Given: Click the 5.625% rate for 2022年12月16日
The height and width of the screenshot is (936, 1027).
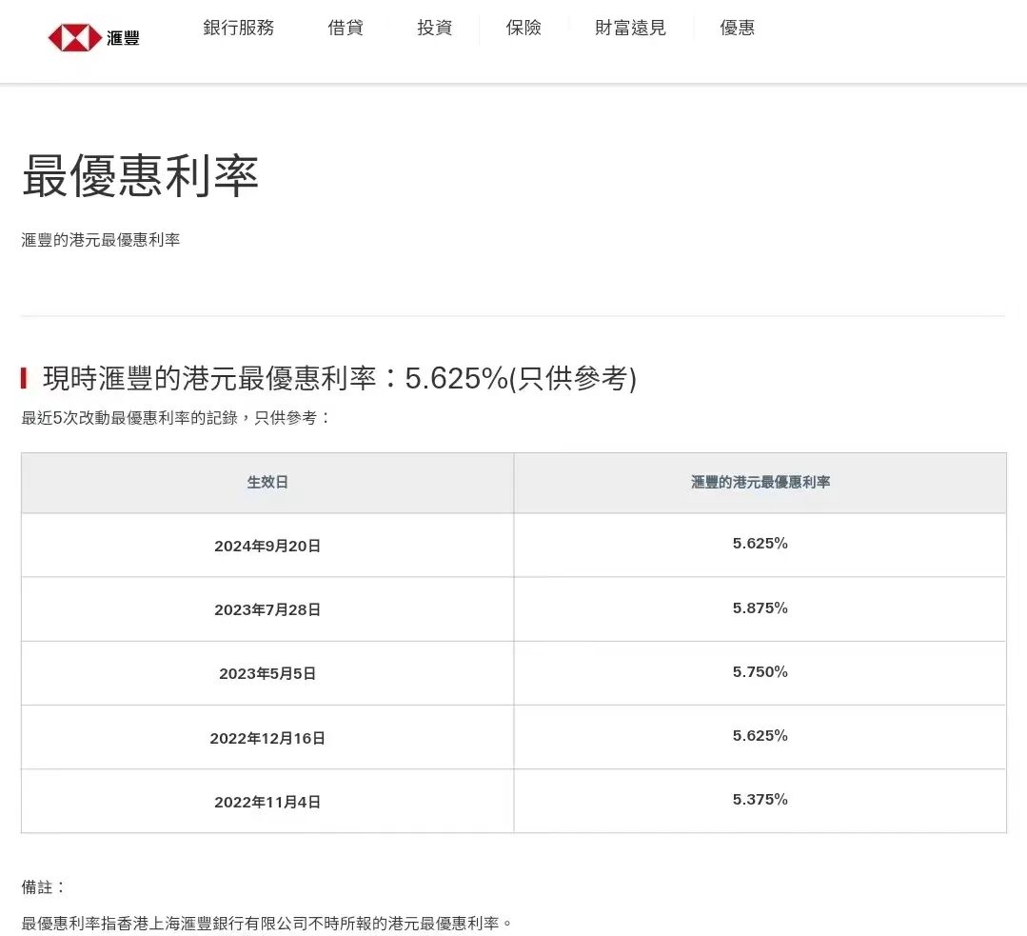Looking at the screenshot, I should tap(760, 735).
